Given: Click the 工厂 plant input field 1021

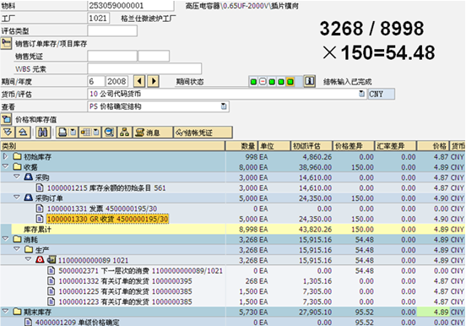Looking at the screenshot, I should (x=99, y=18).
